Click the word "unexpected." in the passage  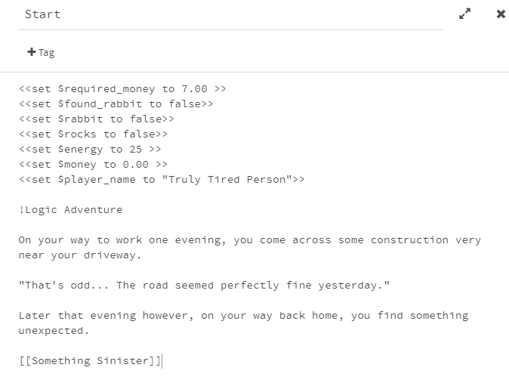[54, 331]
